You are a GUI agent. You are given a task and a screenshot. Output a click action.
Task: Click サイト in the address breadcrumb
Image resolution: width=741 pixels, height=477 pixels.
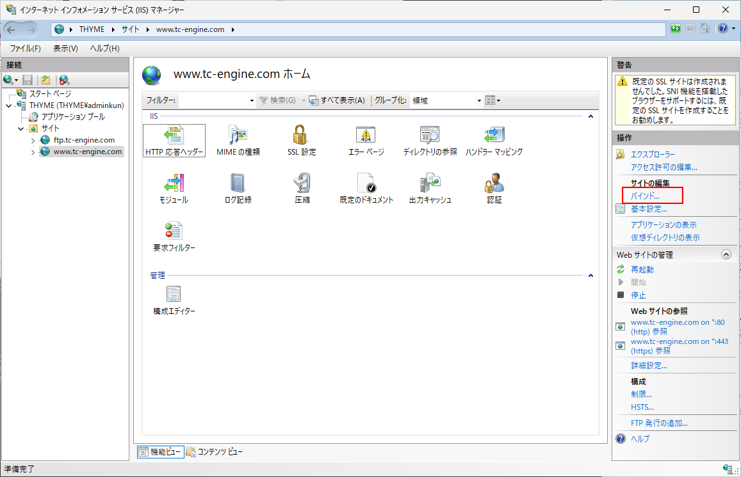point(131,29)
